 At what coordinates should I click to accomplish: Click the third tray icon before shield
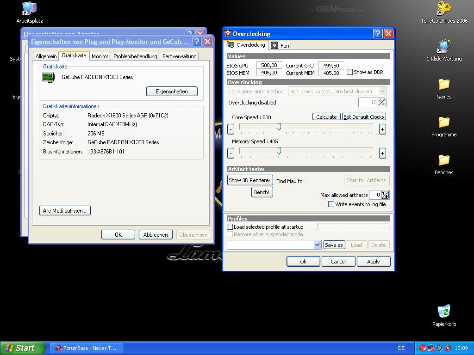coord(440,348)
